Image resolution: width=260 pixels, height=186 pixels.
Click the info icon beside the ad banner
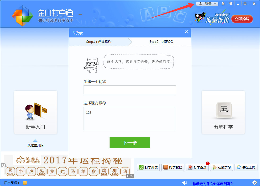[x=4, y=165]
